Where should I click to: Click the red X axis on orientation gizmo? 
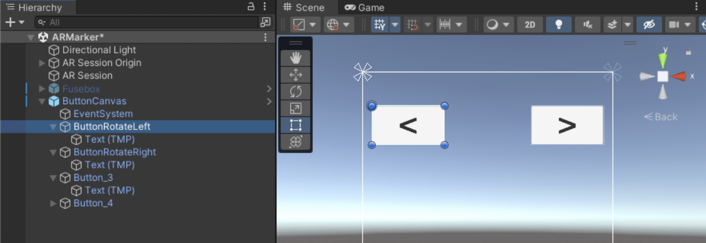click(678, 76)
